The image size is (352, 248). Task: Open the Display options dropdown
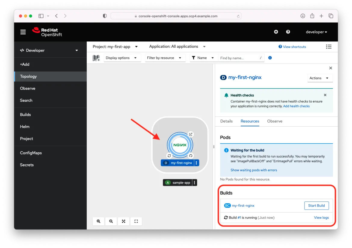(x=122, y=58)
